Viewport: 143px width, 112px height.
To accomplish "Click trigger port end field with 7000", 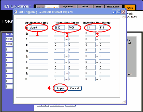I will coord(74,28).
